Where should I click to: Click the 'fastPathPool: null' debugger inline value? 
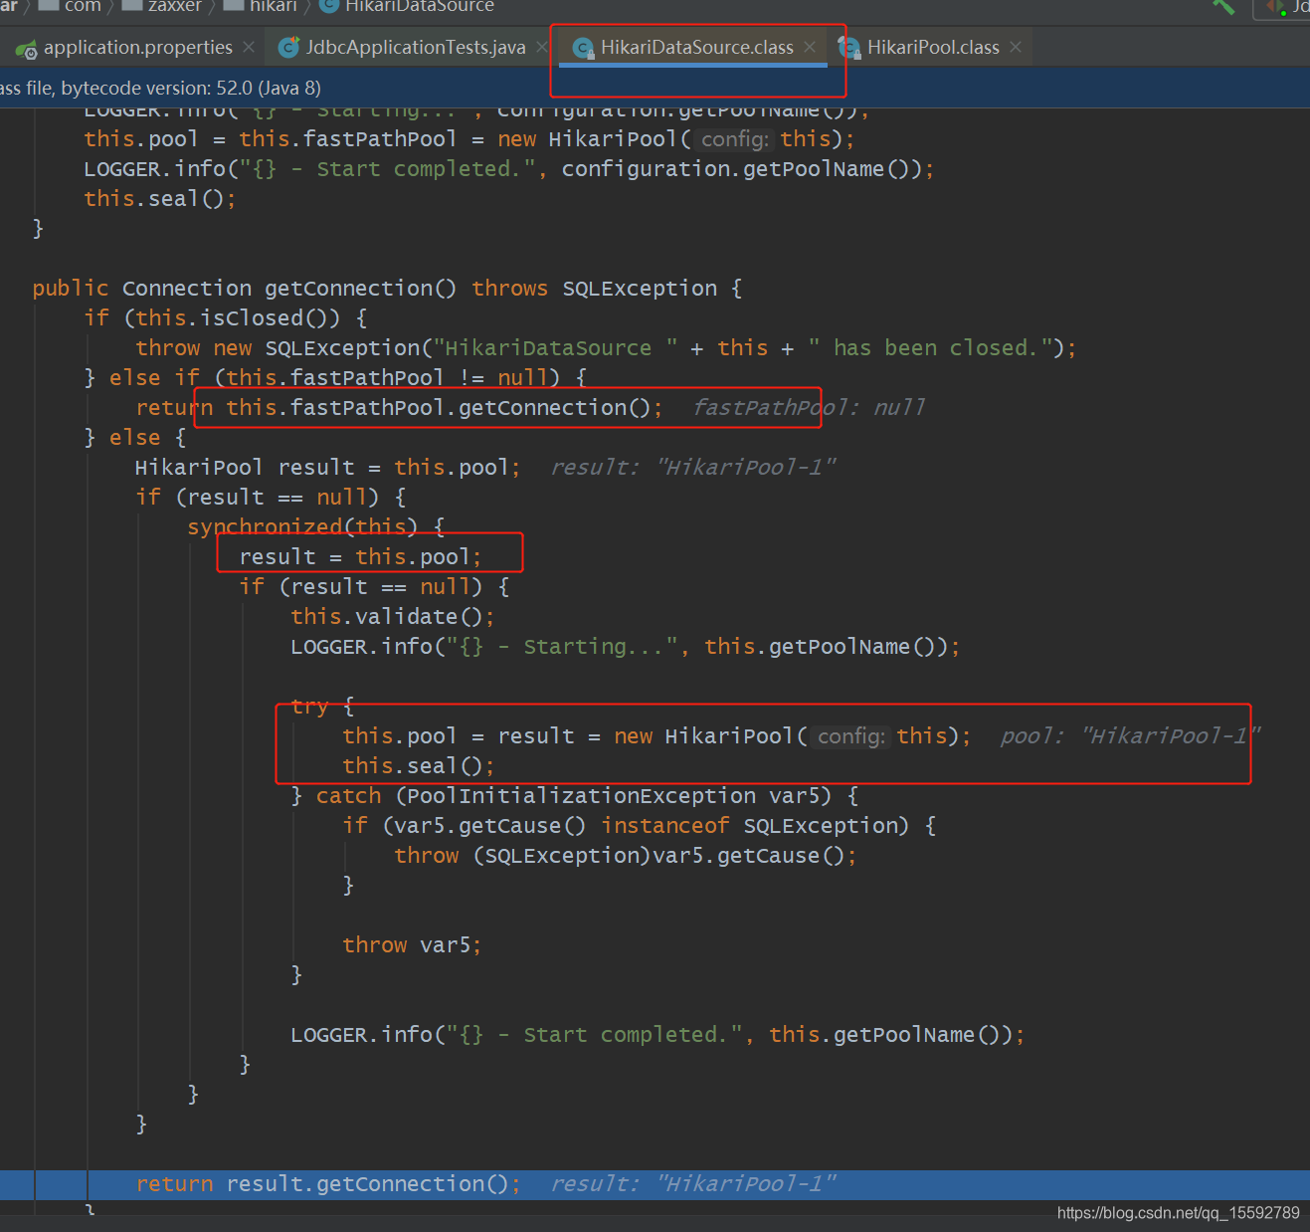click(x=809, y=408)
